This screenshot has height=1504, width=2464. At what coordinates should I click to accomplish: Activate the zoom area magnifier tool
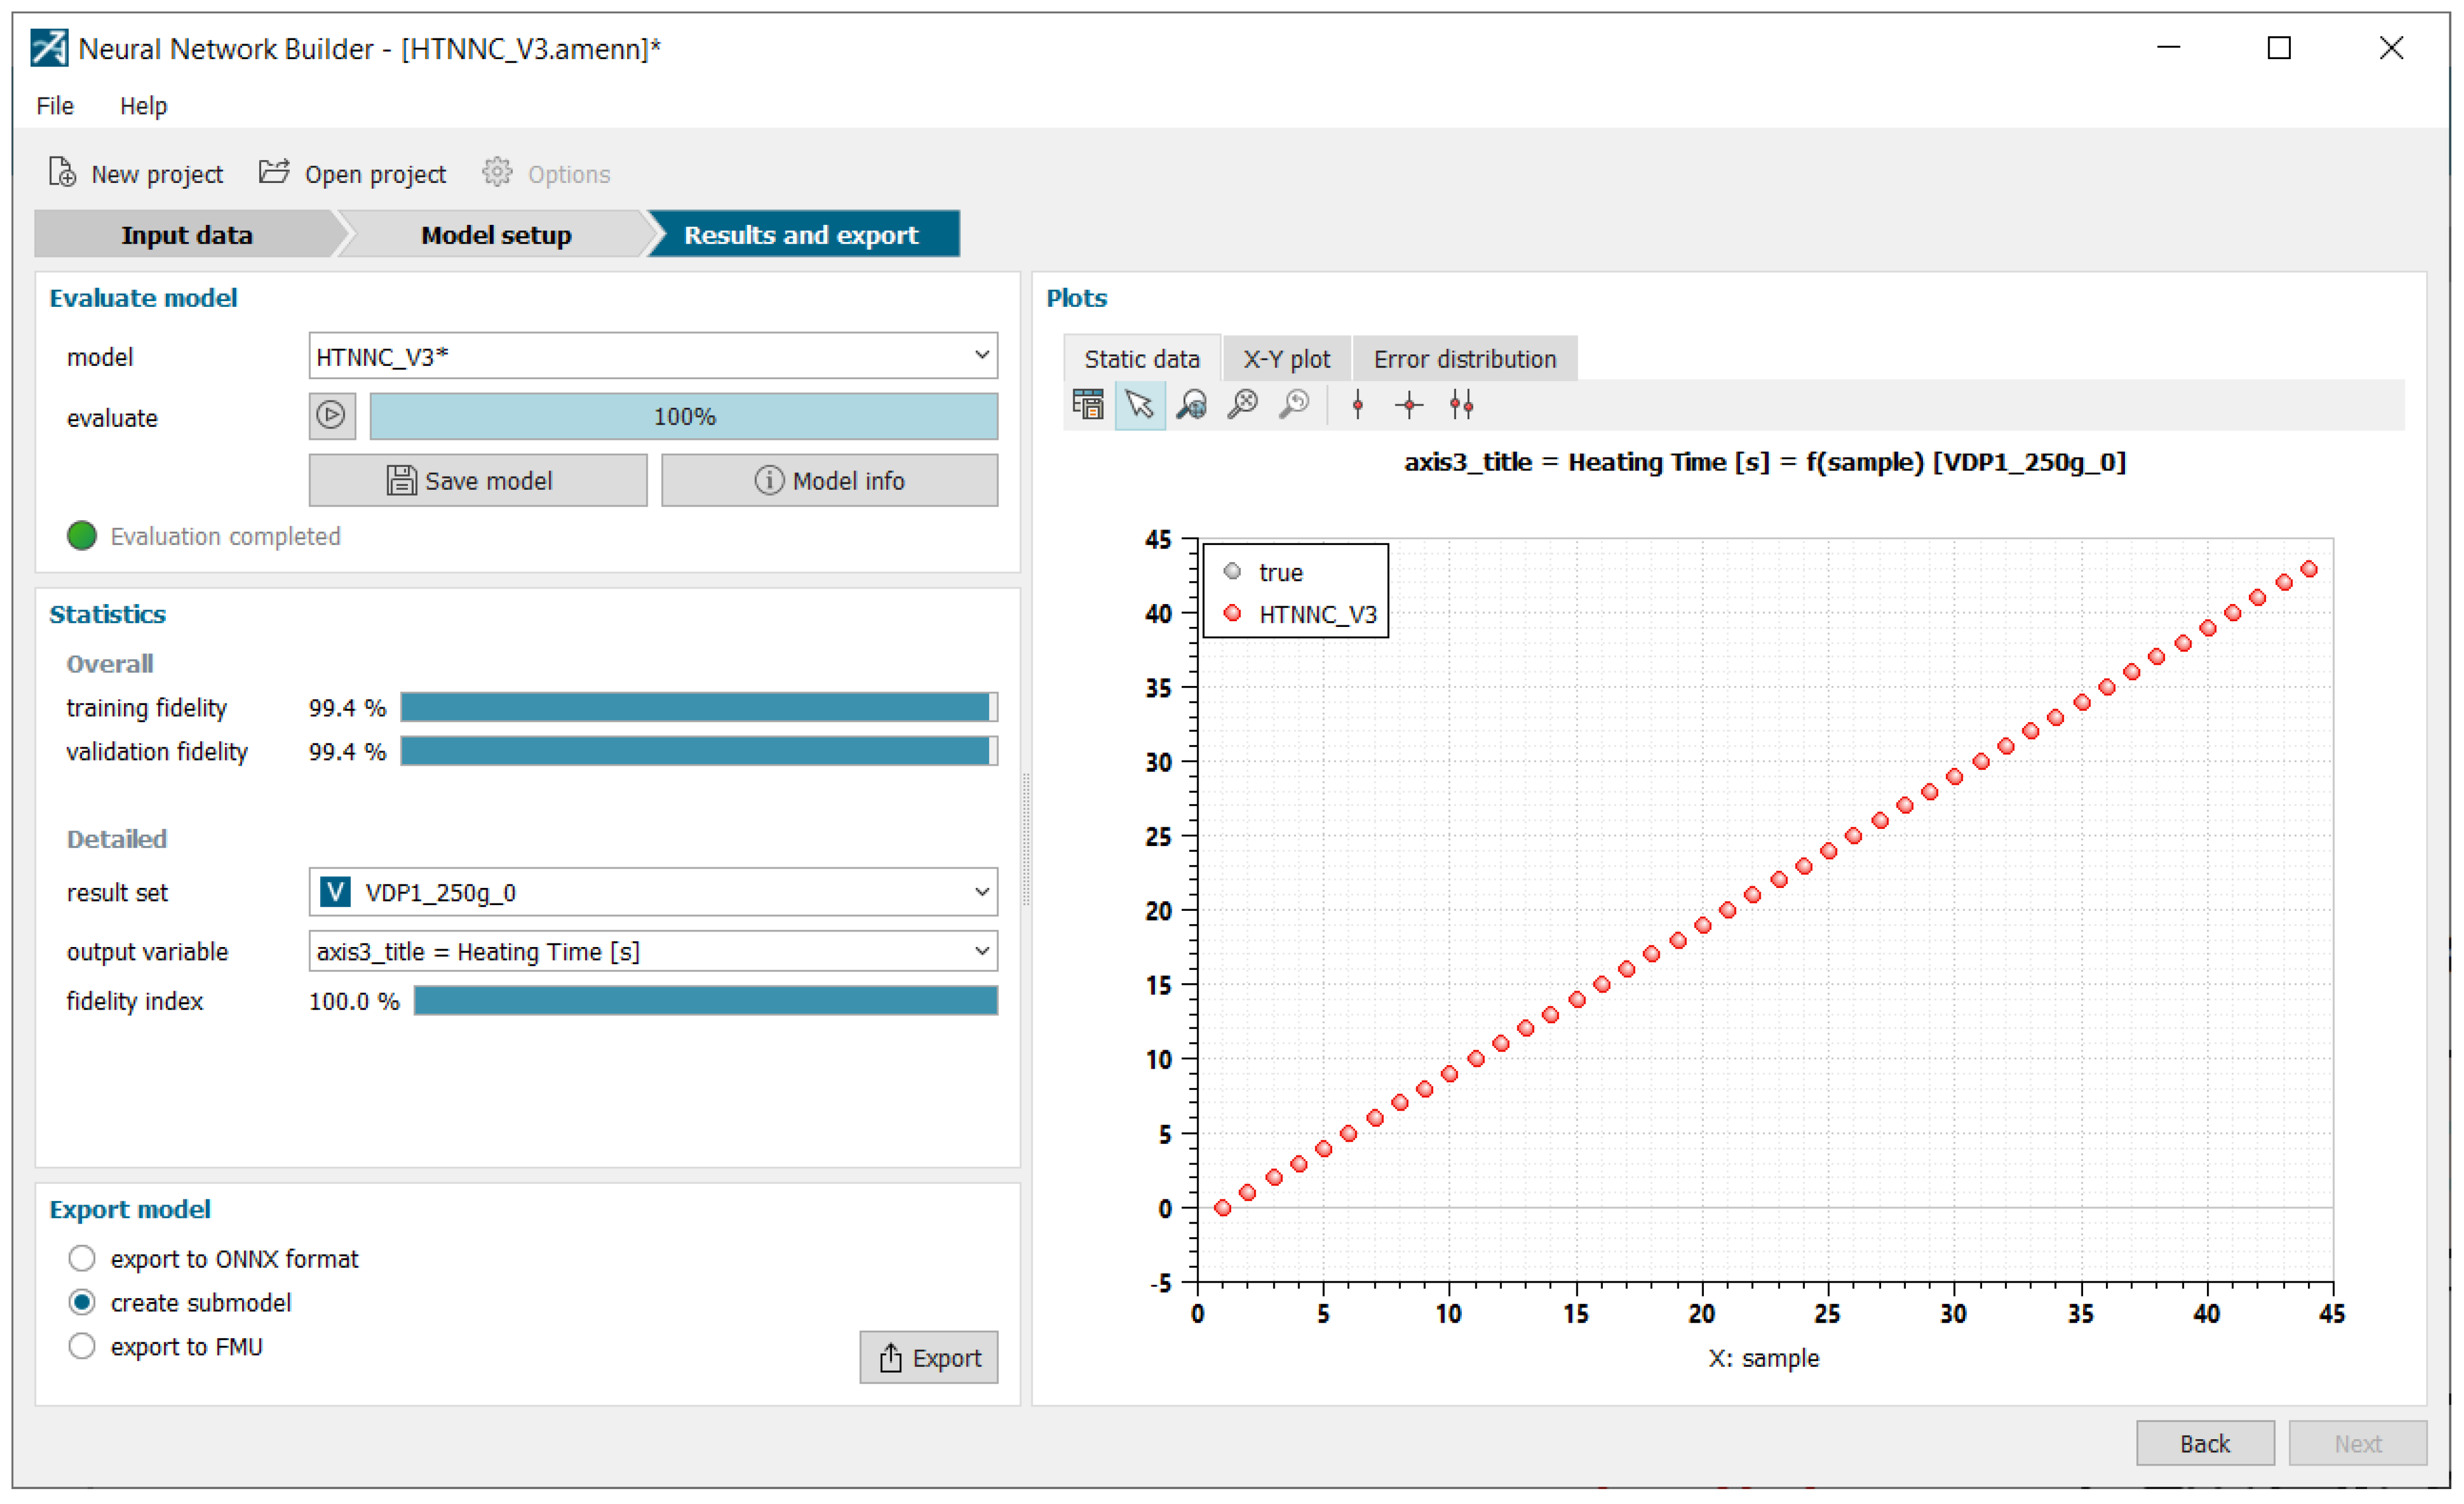pyautogui.click(x=1191, y=405)
